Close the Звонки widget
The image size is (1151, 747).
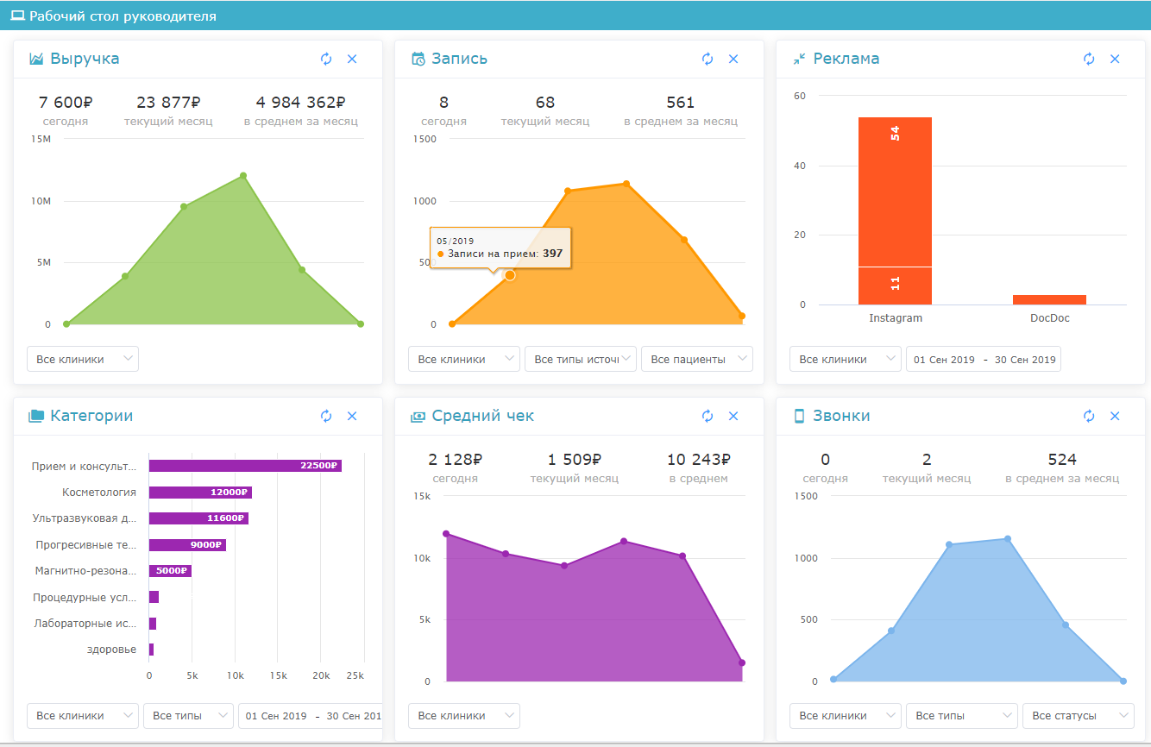click(x=1115, y=416)
